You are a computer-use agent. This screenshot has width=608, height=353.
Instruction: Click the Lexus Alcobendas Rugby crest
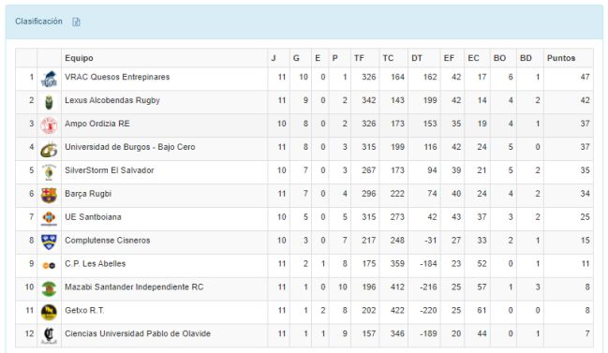[x=49, y=102]
